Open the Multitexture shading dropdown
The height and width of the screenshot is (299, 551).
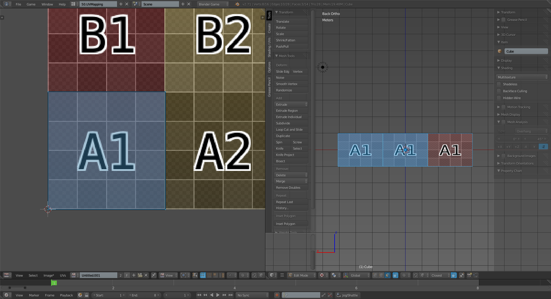click(522, 77)
